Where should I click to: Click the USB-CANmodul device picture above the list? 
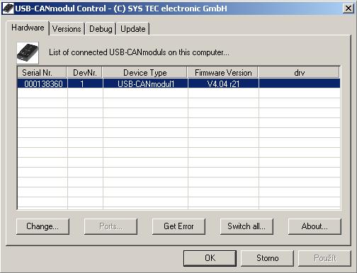(x=28, y=53)
